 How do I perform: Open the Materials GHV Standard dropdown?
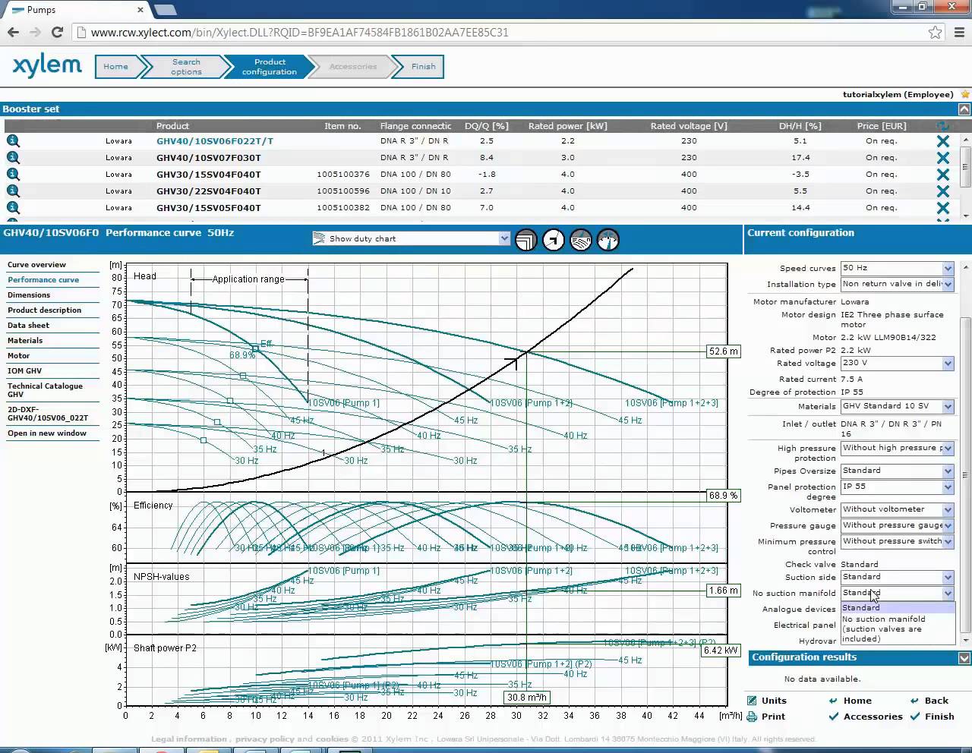pos(897,406)
